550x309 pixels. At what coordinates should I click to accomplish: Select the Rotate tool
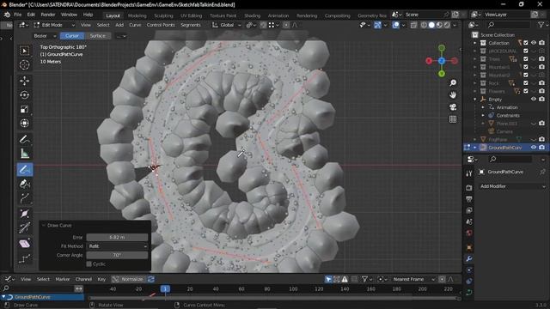(25, 95)
